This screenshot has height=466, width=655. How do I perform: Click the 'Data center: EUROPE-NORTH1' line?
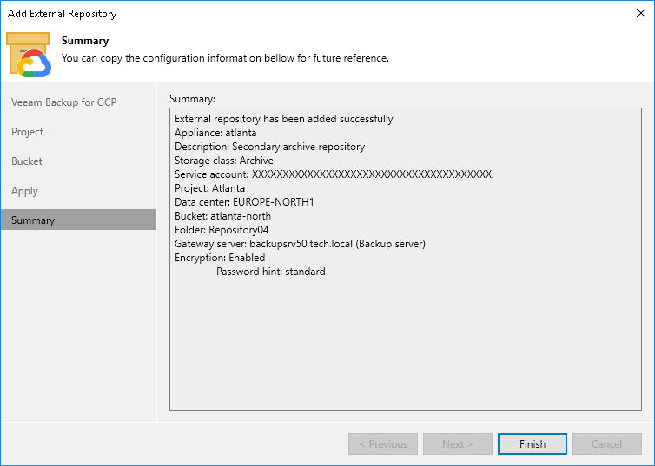[244, 202]
